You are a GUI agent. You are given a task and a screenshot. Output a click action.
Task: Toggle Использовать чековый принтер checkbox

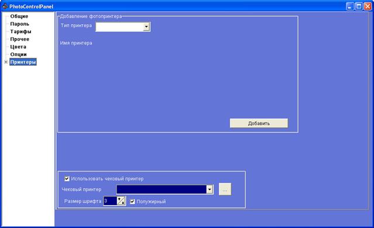coord(67,179)
